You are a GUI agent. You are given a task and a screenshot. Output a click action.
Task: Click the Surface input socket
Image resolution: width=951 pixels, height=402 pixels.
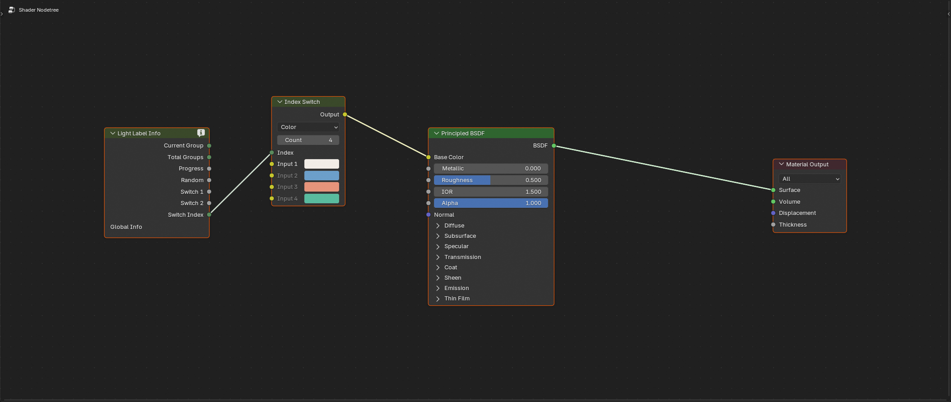(x=773, y=190)
